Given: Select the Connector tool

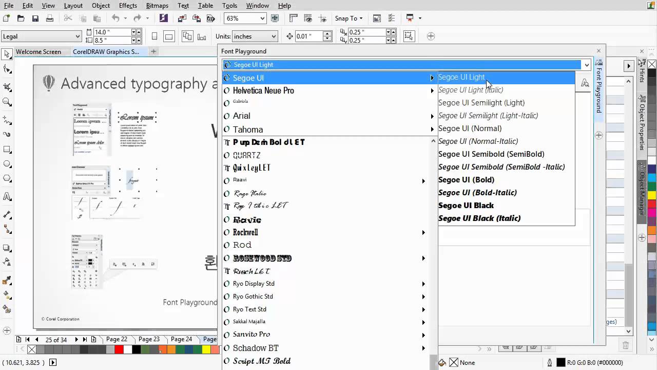Looking at the screenshot, I should tap(7, 229).
